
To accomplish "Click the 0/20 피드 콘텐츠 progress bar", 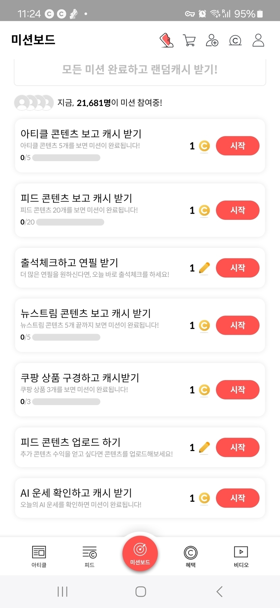I will (70, 222).
